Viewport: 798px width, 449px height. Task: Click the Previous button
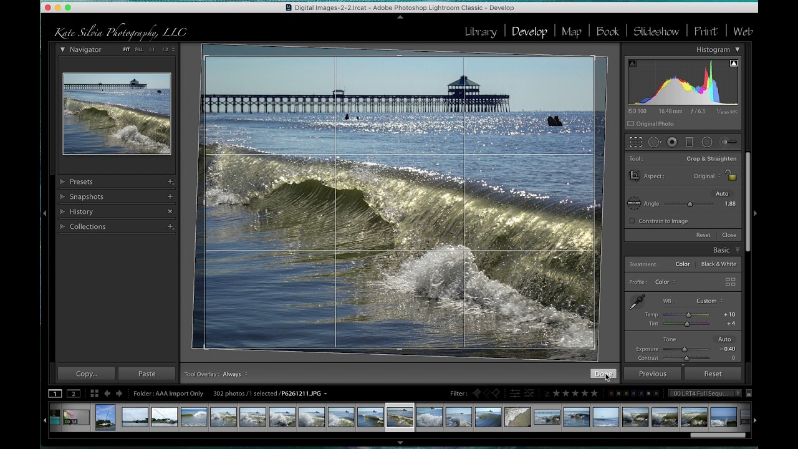coord(653,374)
